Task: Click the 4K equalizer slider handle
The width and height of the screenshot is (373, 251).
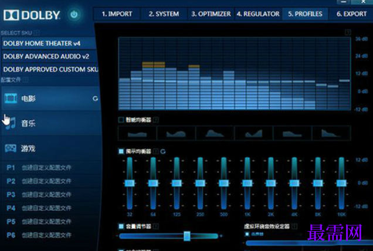Action: click(x=294, y=183)
